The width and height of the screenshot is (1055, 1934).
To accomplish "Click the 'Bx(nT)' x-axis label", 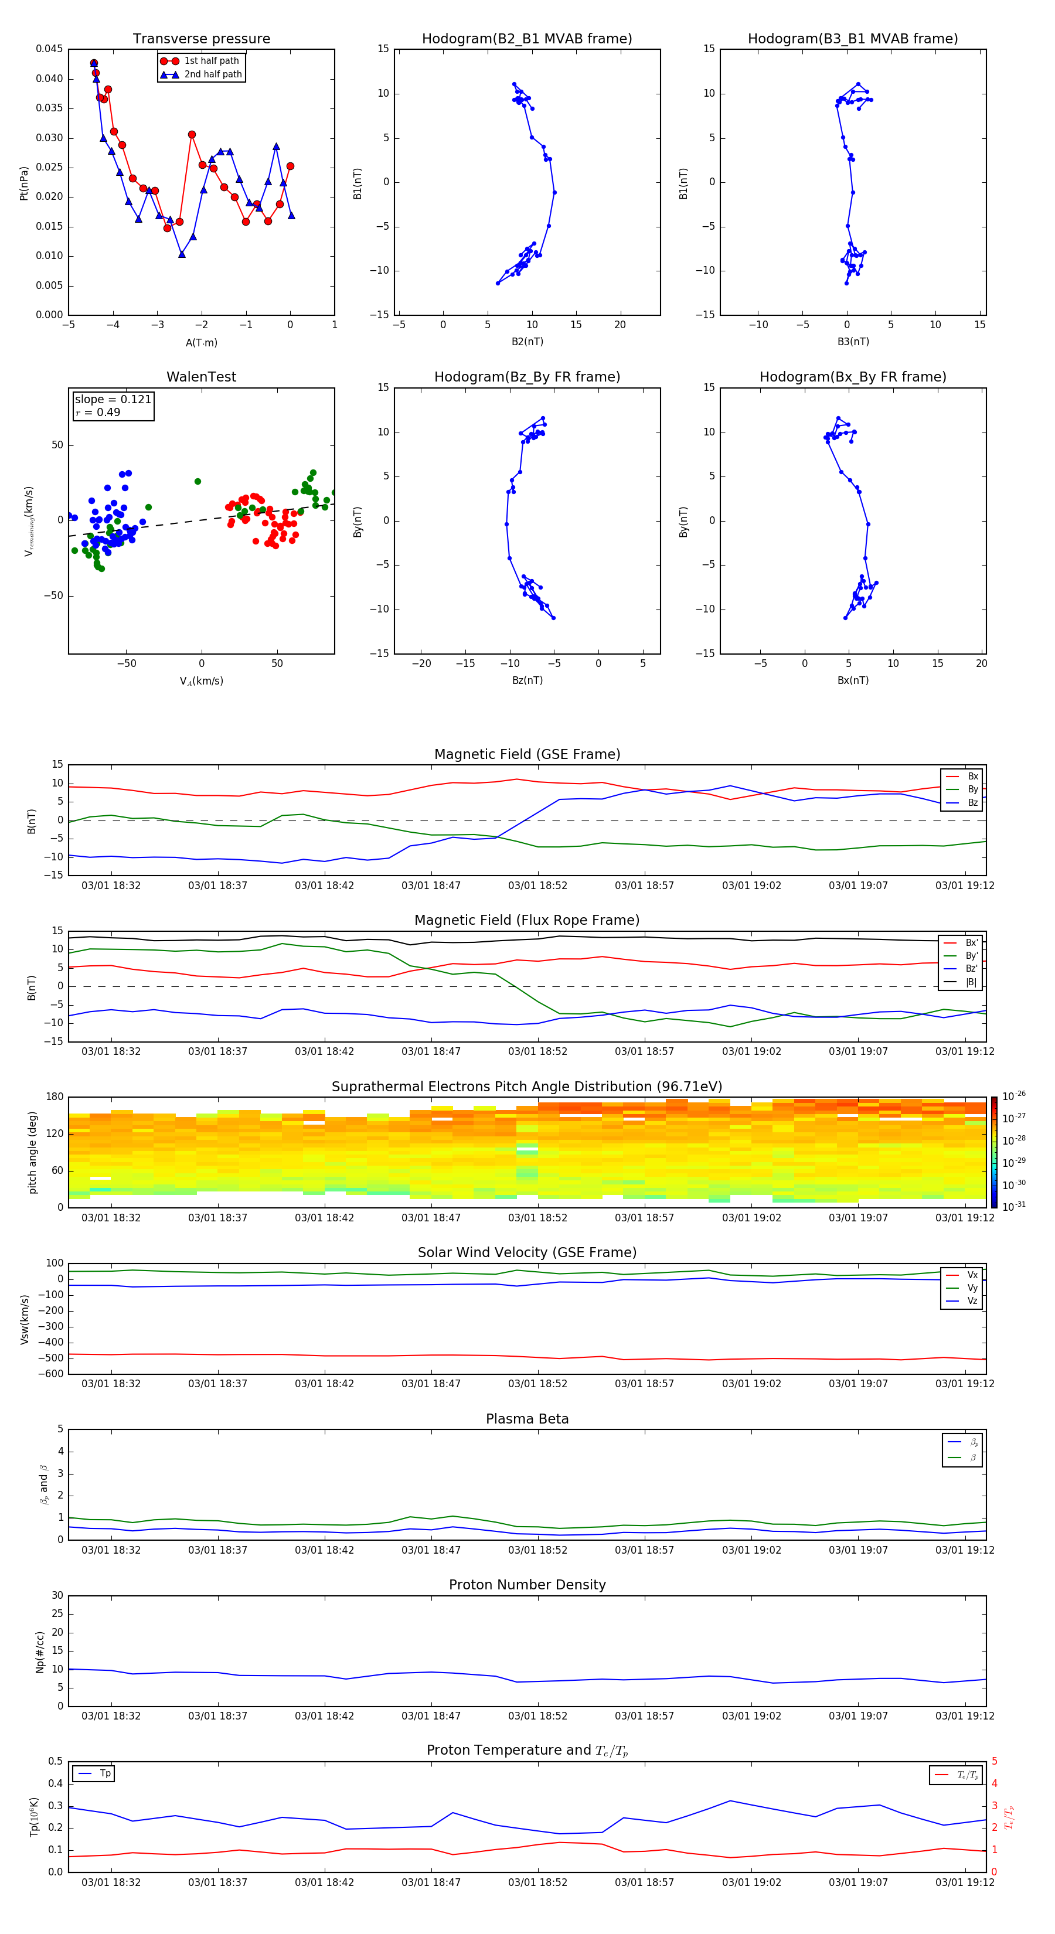I will tap(853, 680).
